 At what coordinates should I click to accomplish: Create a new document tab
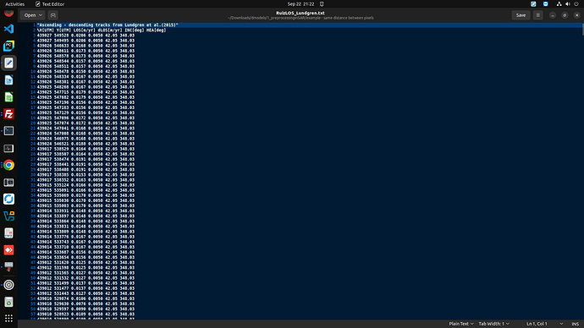52,15
